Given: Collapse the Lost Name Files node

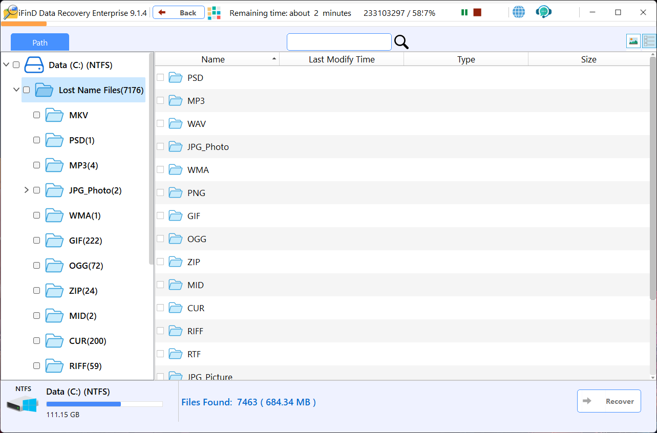Looking at the screenshot, I should 16,90.
